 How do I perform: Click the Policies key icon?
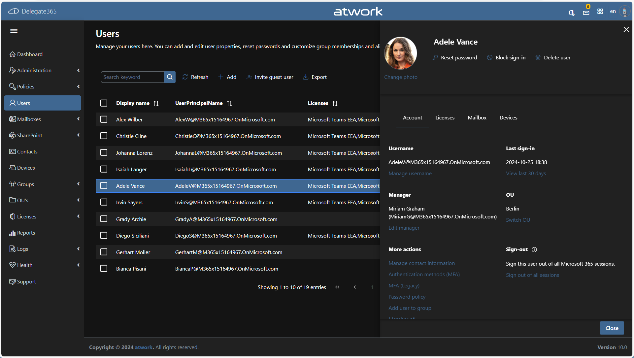[x=13, y=86]
